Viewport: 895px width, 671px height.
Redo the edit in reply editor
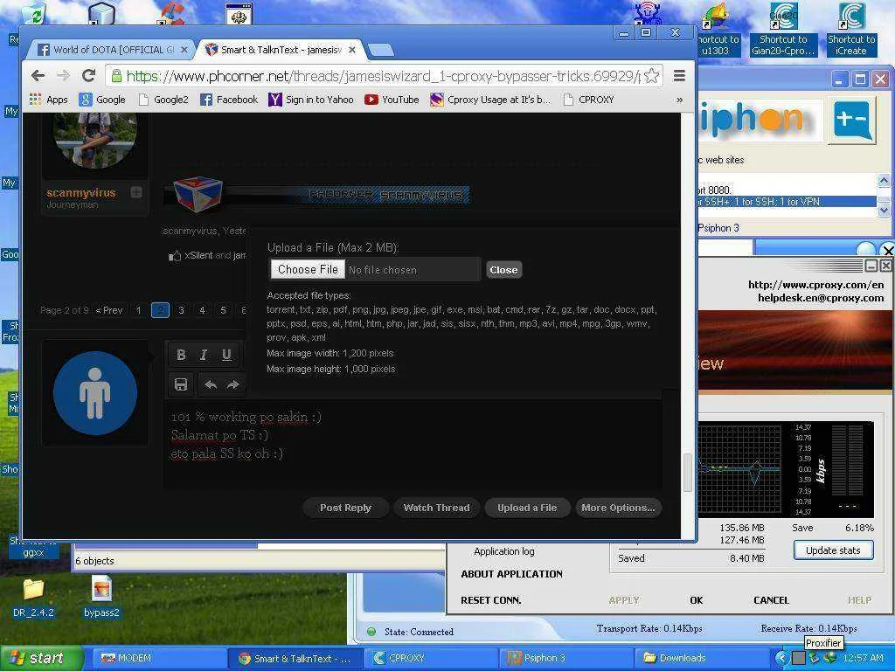pos(232,384)
